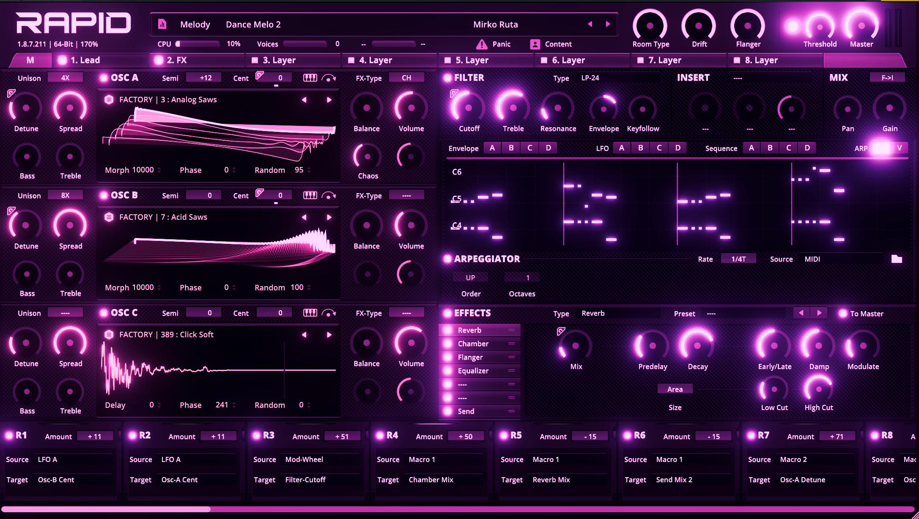Open OSC A FX-Type CH dropdown

(406, 78)
